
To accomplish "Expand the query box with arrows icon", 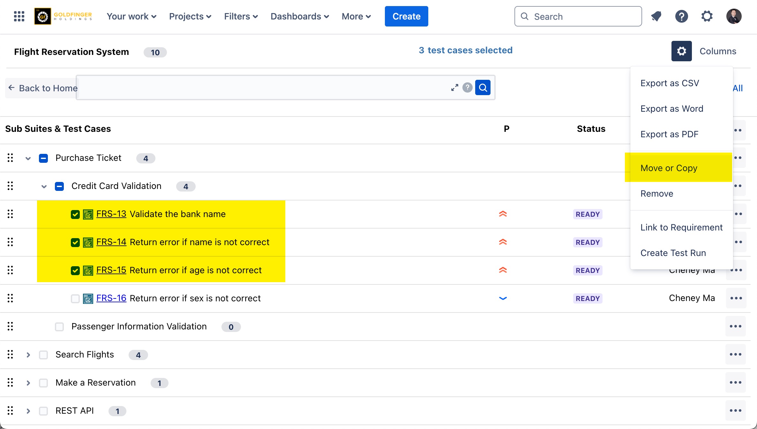I will point(455,87).
